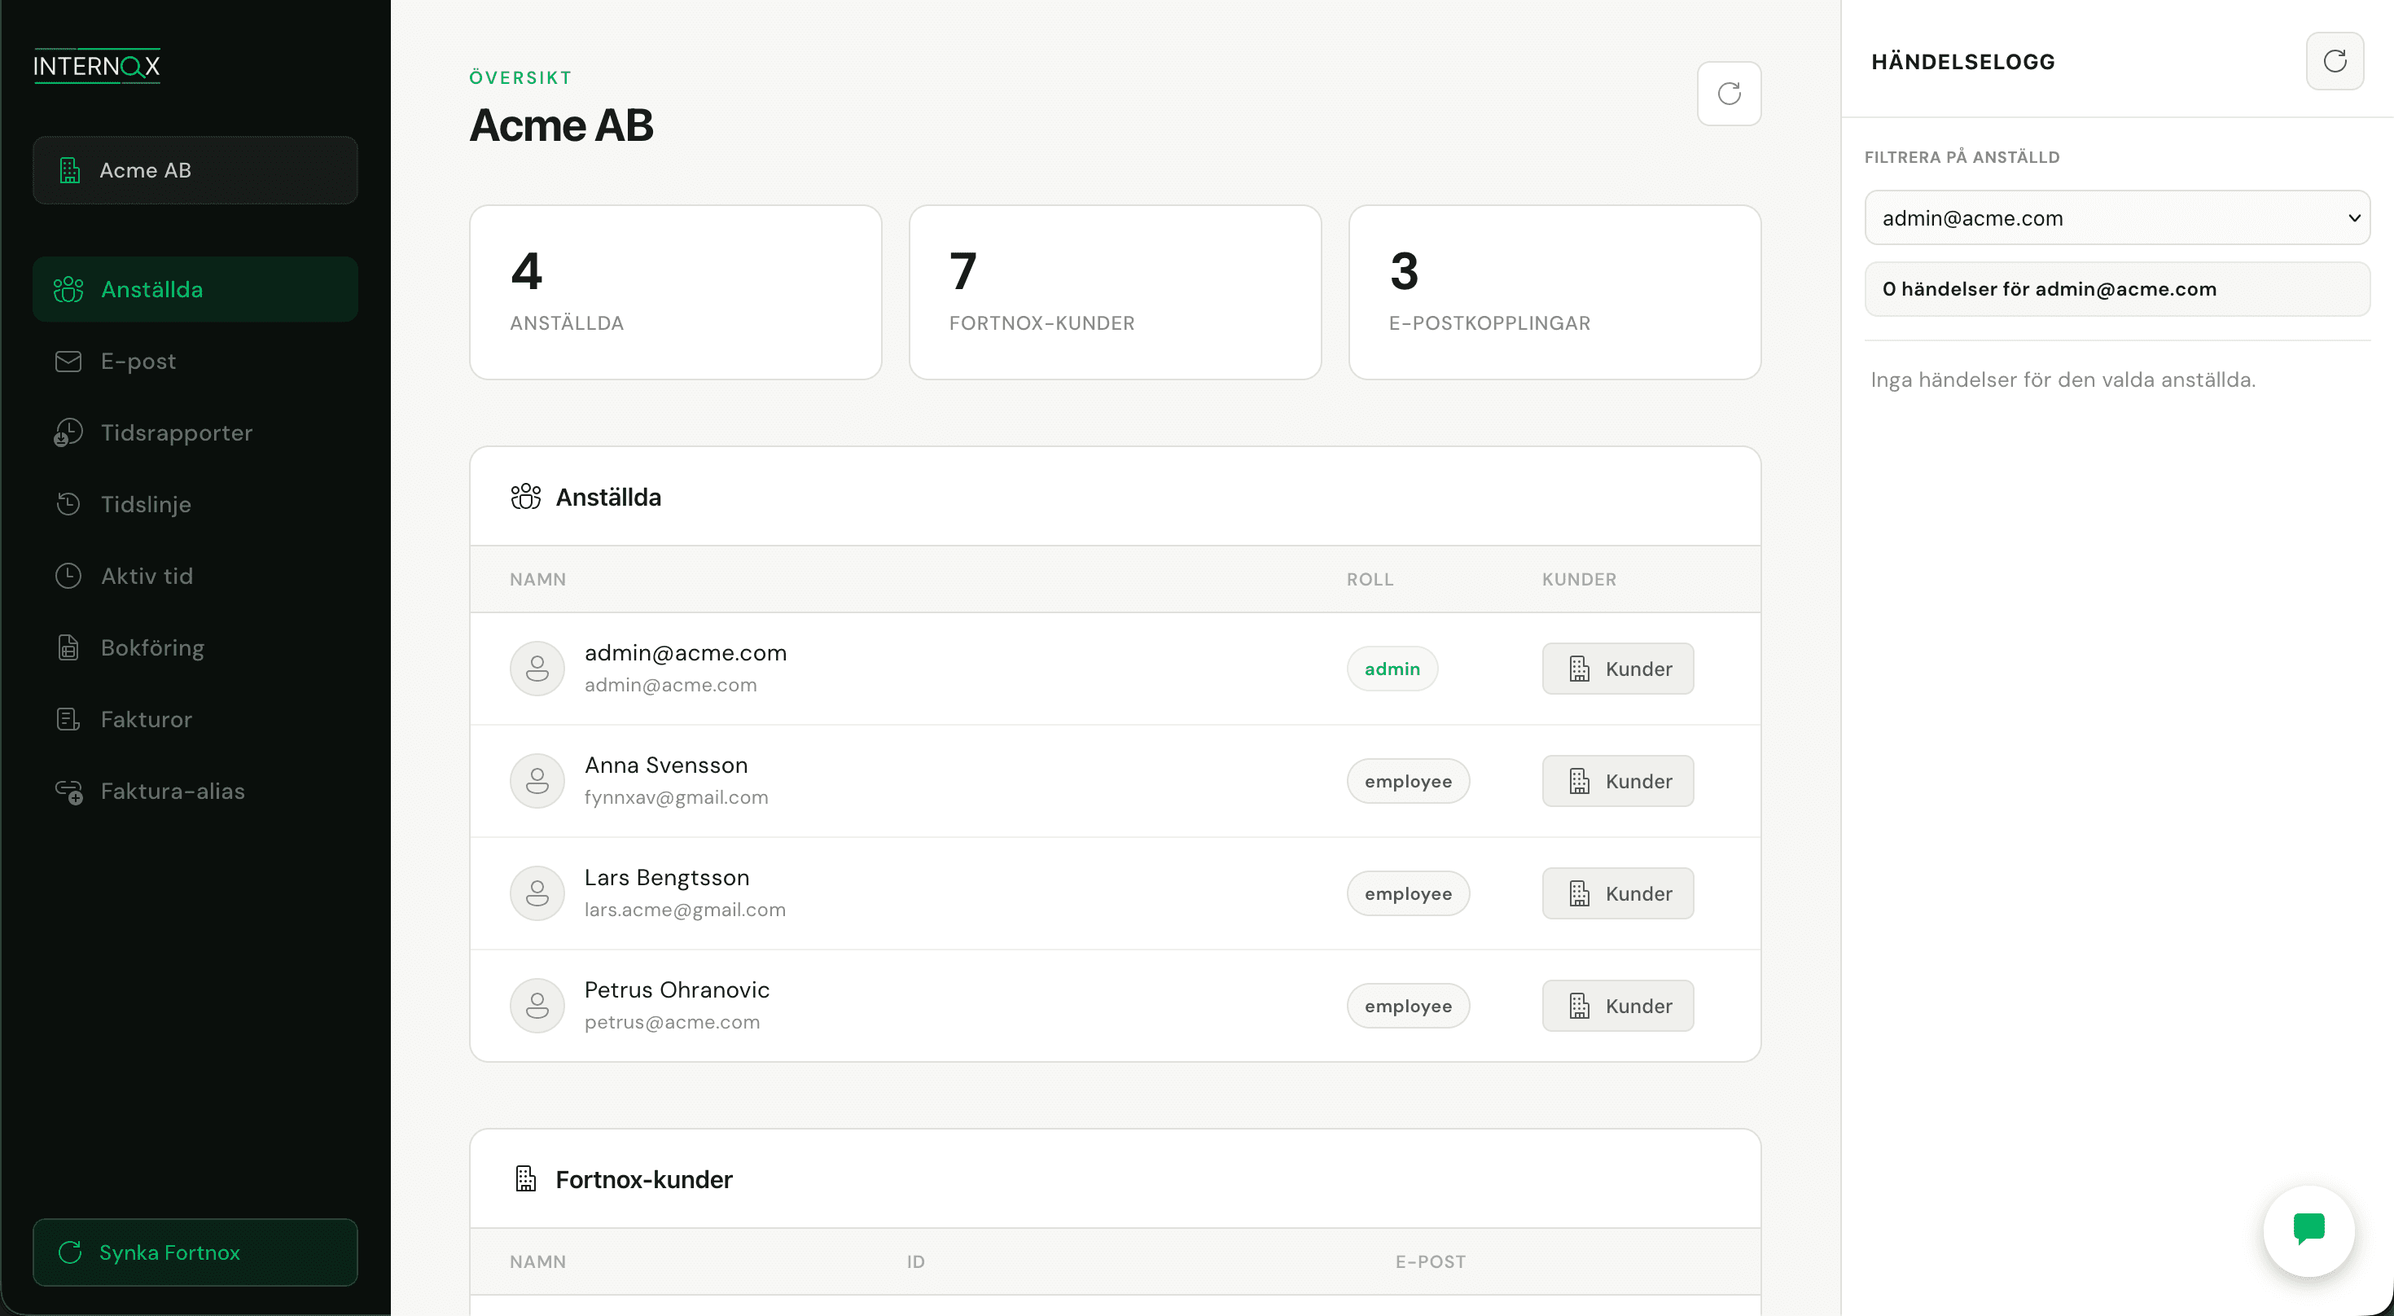Open Tidslinje in the sidebar
The width and height of the screenshot is (2394, 1316).
coord(195,504)
